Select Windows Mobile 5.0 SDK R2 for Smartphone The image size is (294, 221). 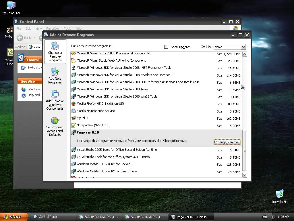[x=156, y=172]
